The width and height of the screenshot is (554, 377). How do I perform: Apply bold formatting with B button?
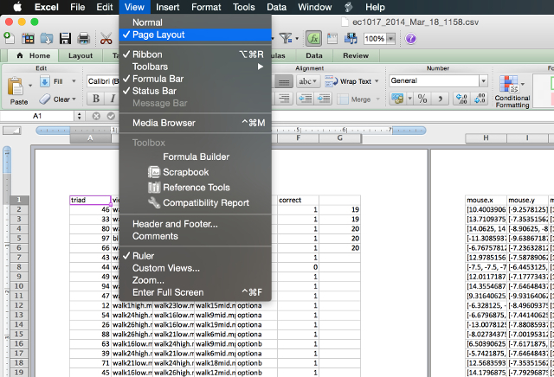click(96, 99)
